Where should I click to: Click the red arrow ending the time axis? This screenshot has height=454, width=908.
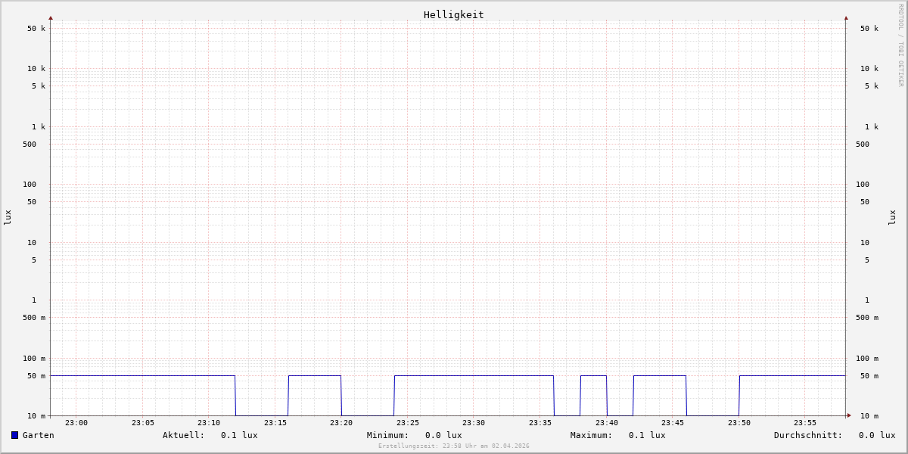click(x=849, y=415)
